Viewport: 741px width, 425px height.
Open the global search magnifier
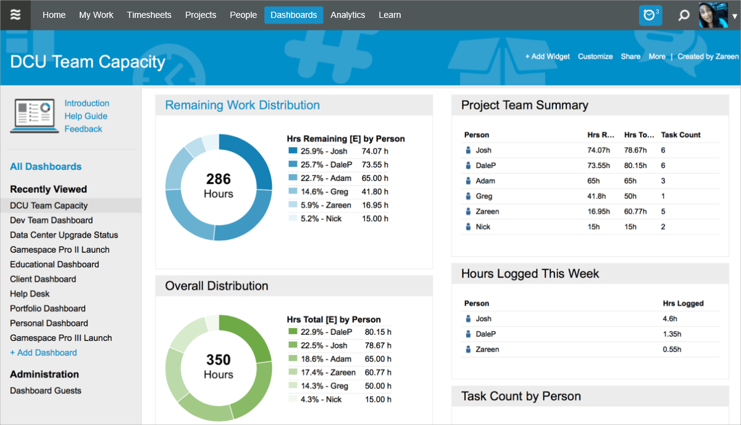[684, 15]
